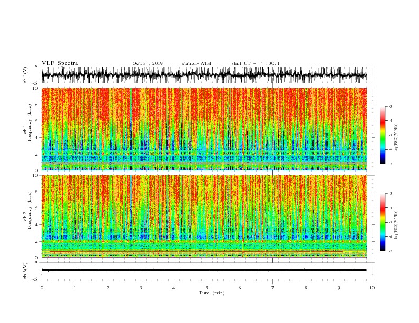Click the time axis tick label "1"

pyautogui.click(x=75, y=288)
